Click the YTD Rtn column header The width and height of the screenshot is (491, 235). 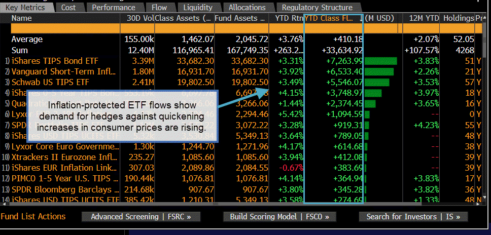click(x=288, y=18)
